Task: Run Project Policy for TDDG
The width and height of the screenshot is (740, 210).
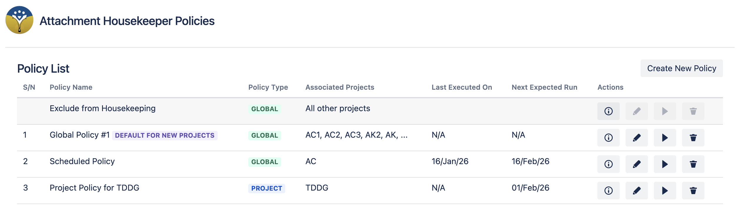Action: (665, 191)
